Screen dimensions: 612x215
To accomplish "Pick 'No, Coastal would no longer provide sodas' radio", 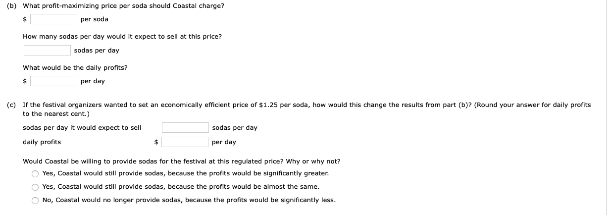I will pyautogui.click(x=35, y=200).
